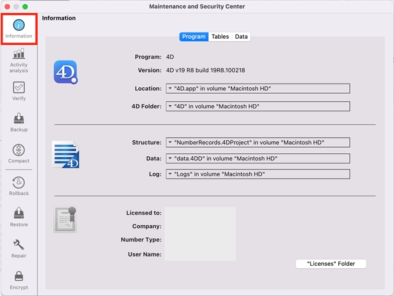This screenshot has width=394, height=296.
Task: Open the Encrypt page
Action: (x=19, y=280)
